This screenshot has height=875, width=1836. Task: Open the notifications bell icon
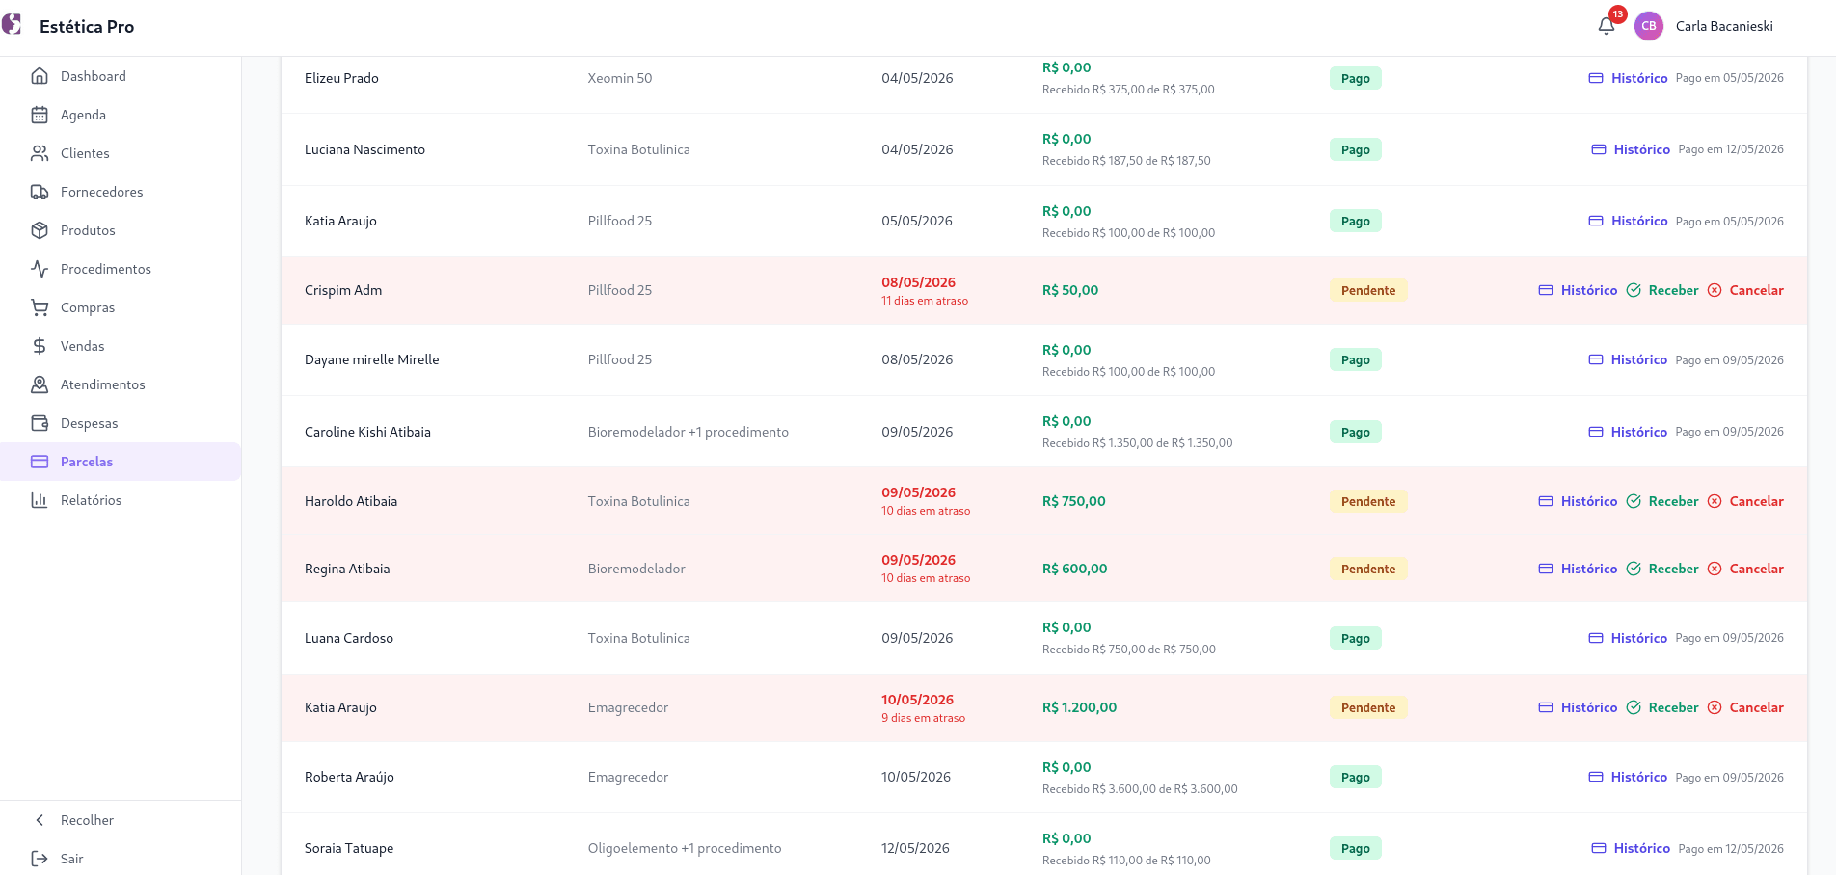pyautogui.click(x=1606, y=26)
